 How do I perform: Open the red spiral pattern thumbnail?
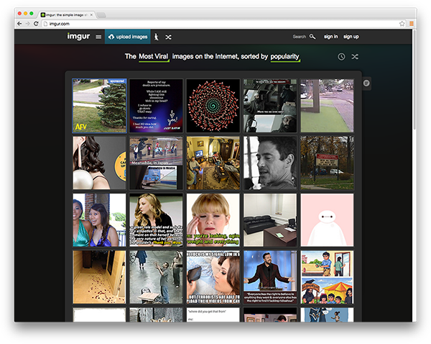tap(213, 106)
